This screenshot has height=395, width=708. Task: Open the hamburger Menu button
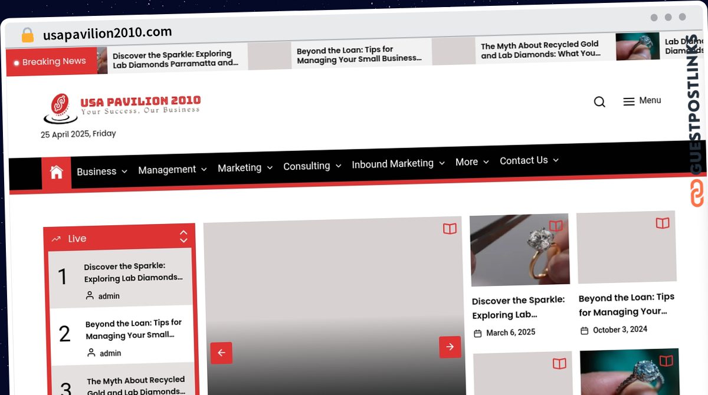pyautogui.click(x=642, y=101)
